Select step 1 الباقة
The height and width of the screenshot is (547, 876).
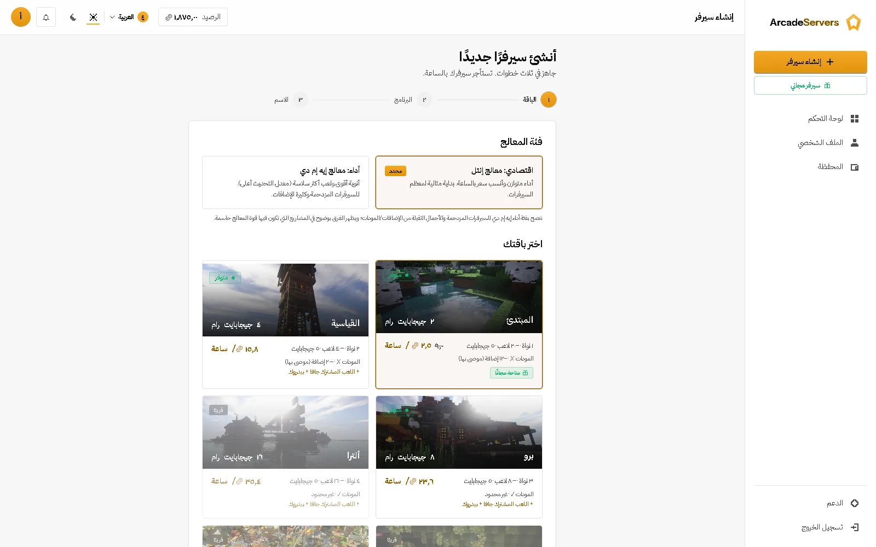539,100
